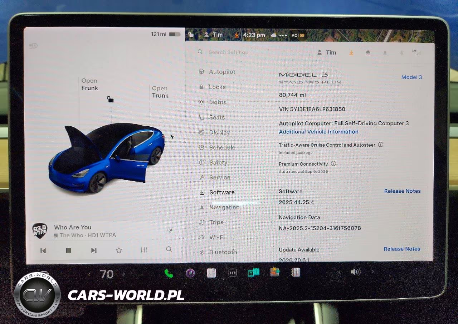The width and height of the screenshot is (458, 324).
Task: Tap the speaker volume icon
Action: pos(355,272)
